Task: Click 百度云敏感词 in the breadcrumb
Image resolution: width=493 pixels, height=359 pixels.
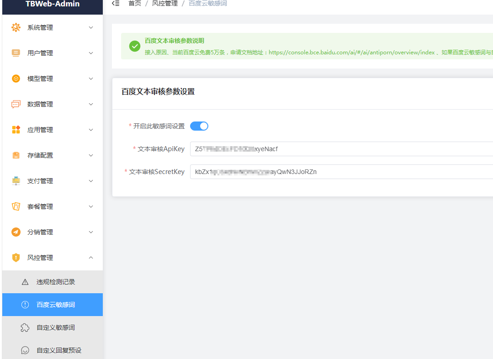Action: click(x=208, y=4)
